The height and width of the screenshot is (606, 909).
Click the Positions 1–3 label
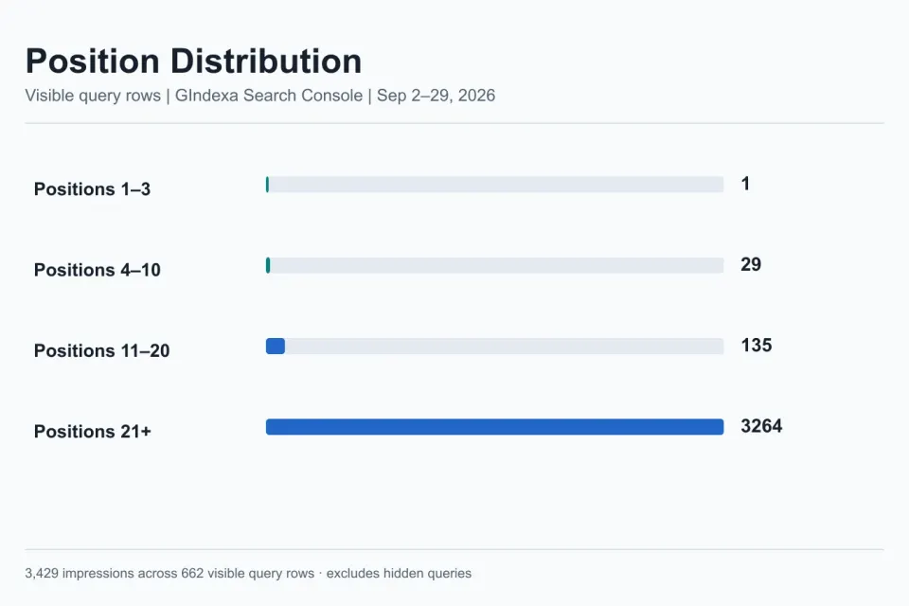click(92, 189)
